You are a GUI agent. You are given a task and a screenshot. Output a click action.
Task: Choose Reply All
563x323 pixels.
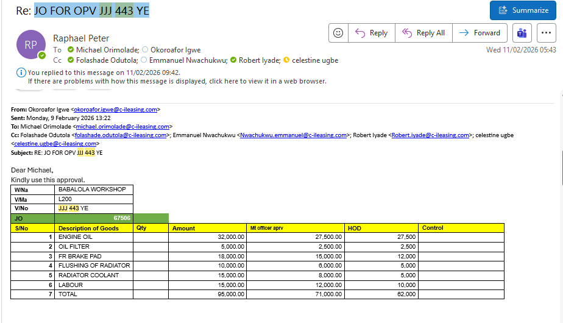coord(423,33)
